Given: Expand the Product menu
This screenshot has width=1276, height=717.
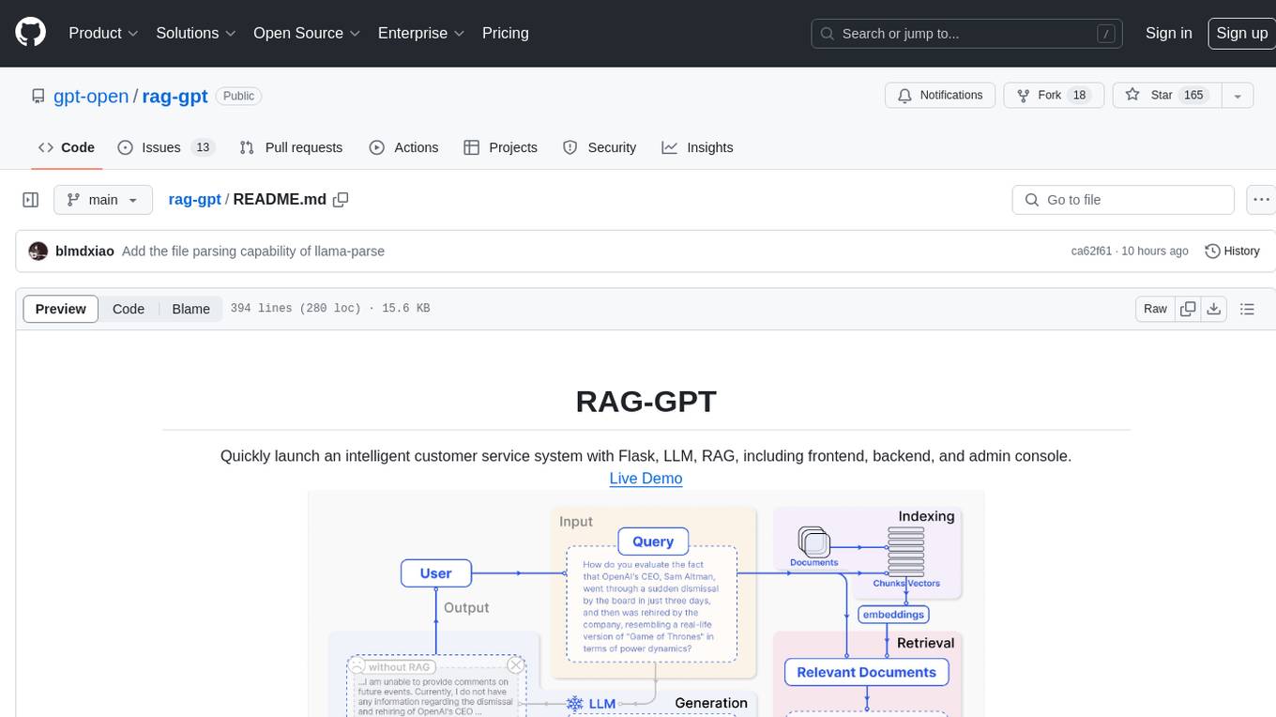Looking at the screenshot, I should [x=103, y=33].
